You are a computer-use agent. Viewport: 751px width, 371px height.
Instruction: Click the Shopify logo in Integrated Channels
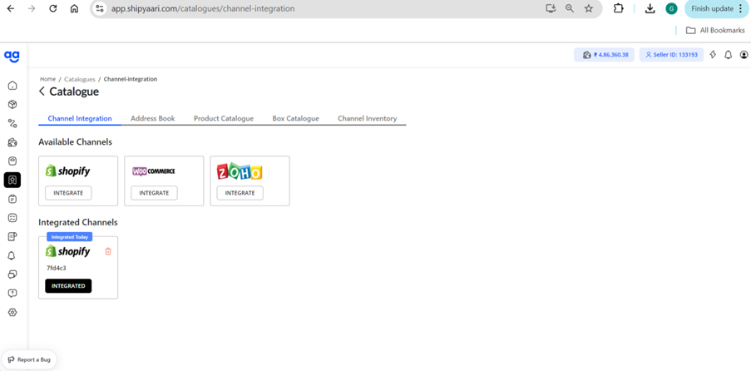(67, 251)
